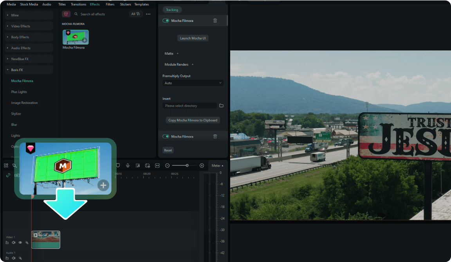This screenshot has width=451, height=262.
Task: Add a timeline marker with marker icon
Action: [118, 165]
